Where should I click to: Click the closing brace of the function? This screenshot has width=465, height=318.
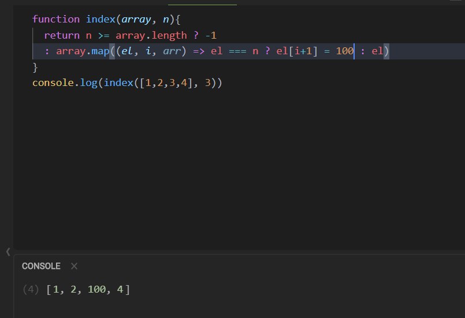pos(35,68)
